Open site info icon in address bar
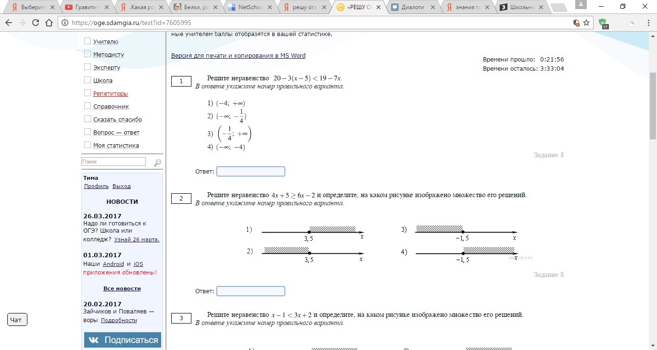The height and width of the screenshot is (350, 657). 64,23
